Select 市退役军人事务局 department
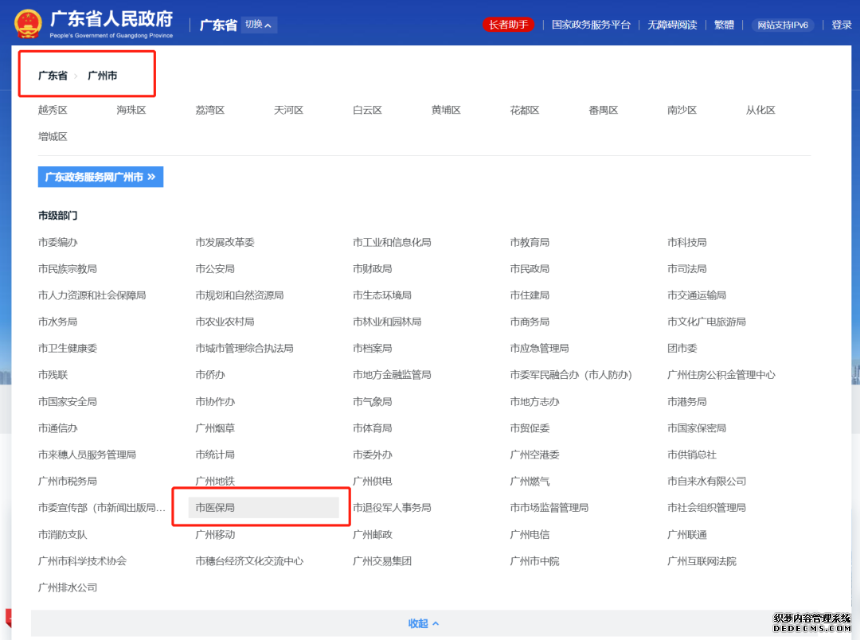This screenshot has width=860, height=640. tap(392, 507)
